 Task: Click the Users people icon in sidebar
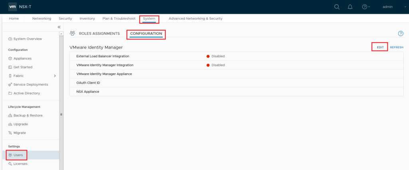10,155
